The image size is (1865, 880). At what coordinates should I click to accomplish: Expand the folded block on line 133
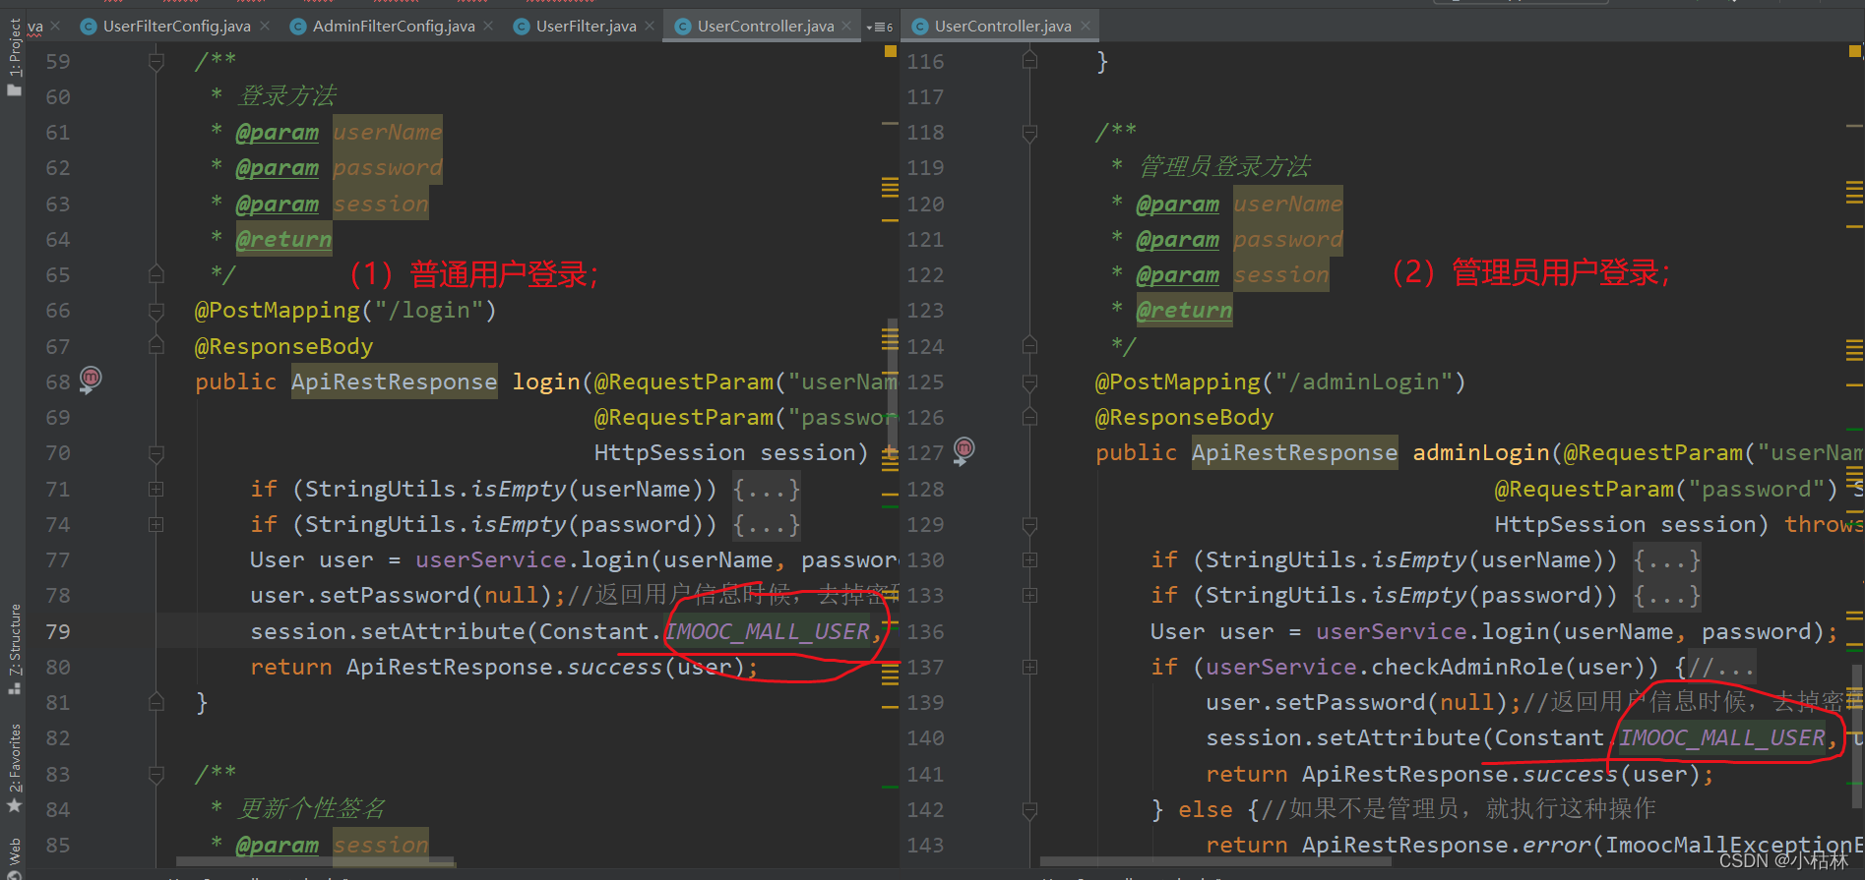pos(1029,595)
